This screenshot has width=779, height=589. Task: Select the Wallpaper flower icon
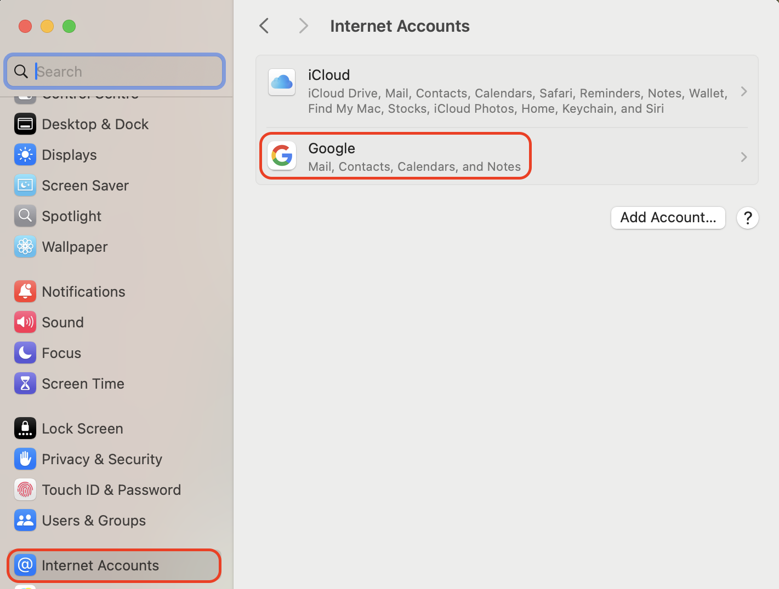tap(25, 246)
